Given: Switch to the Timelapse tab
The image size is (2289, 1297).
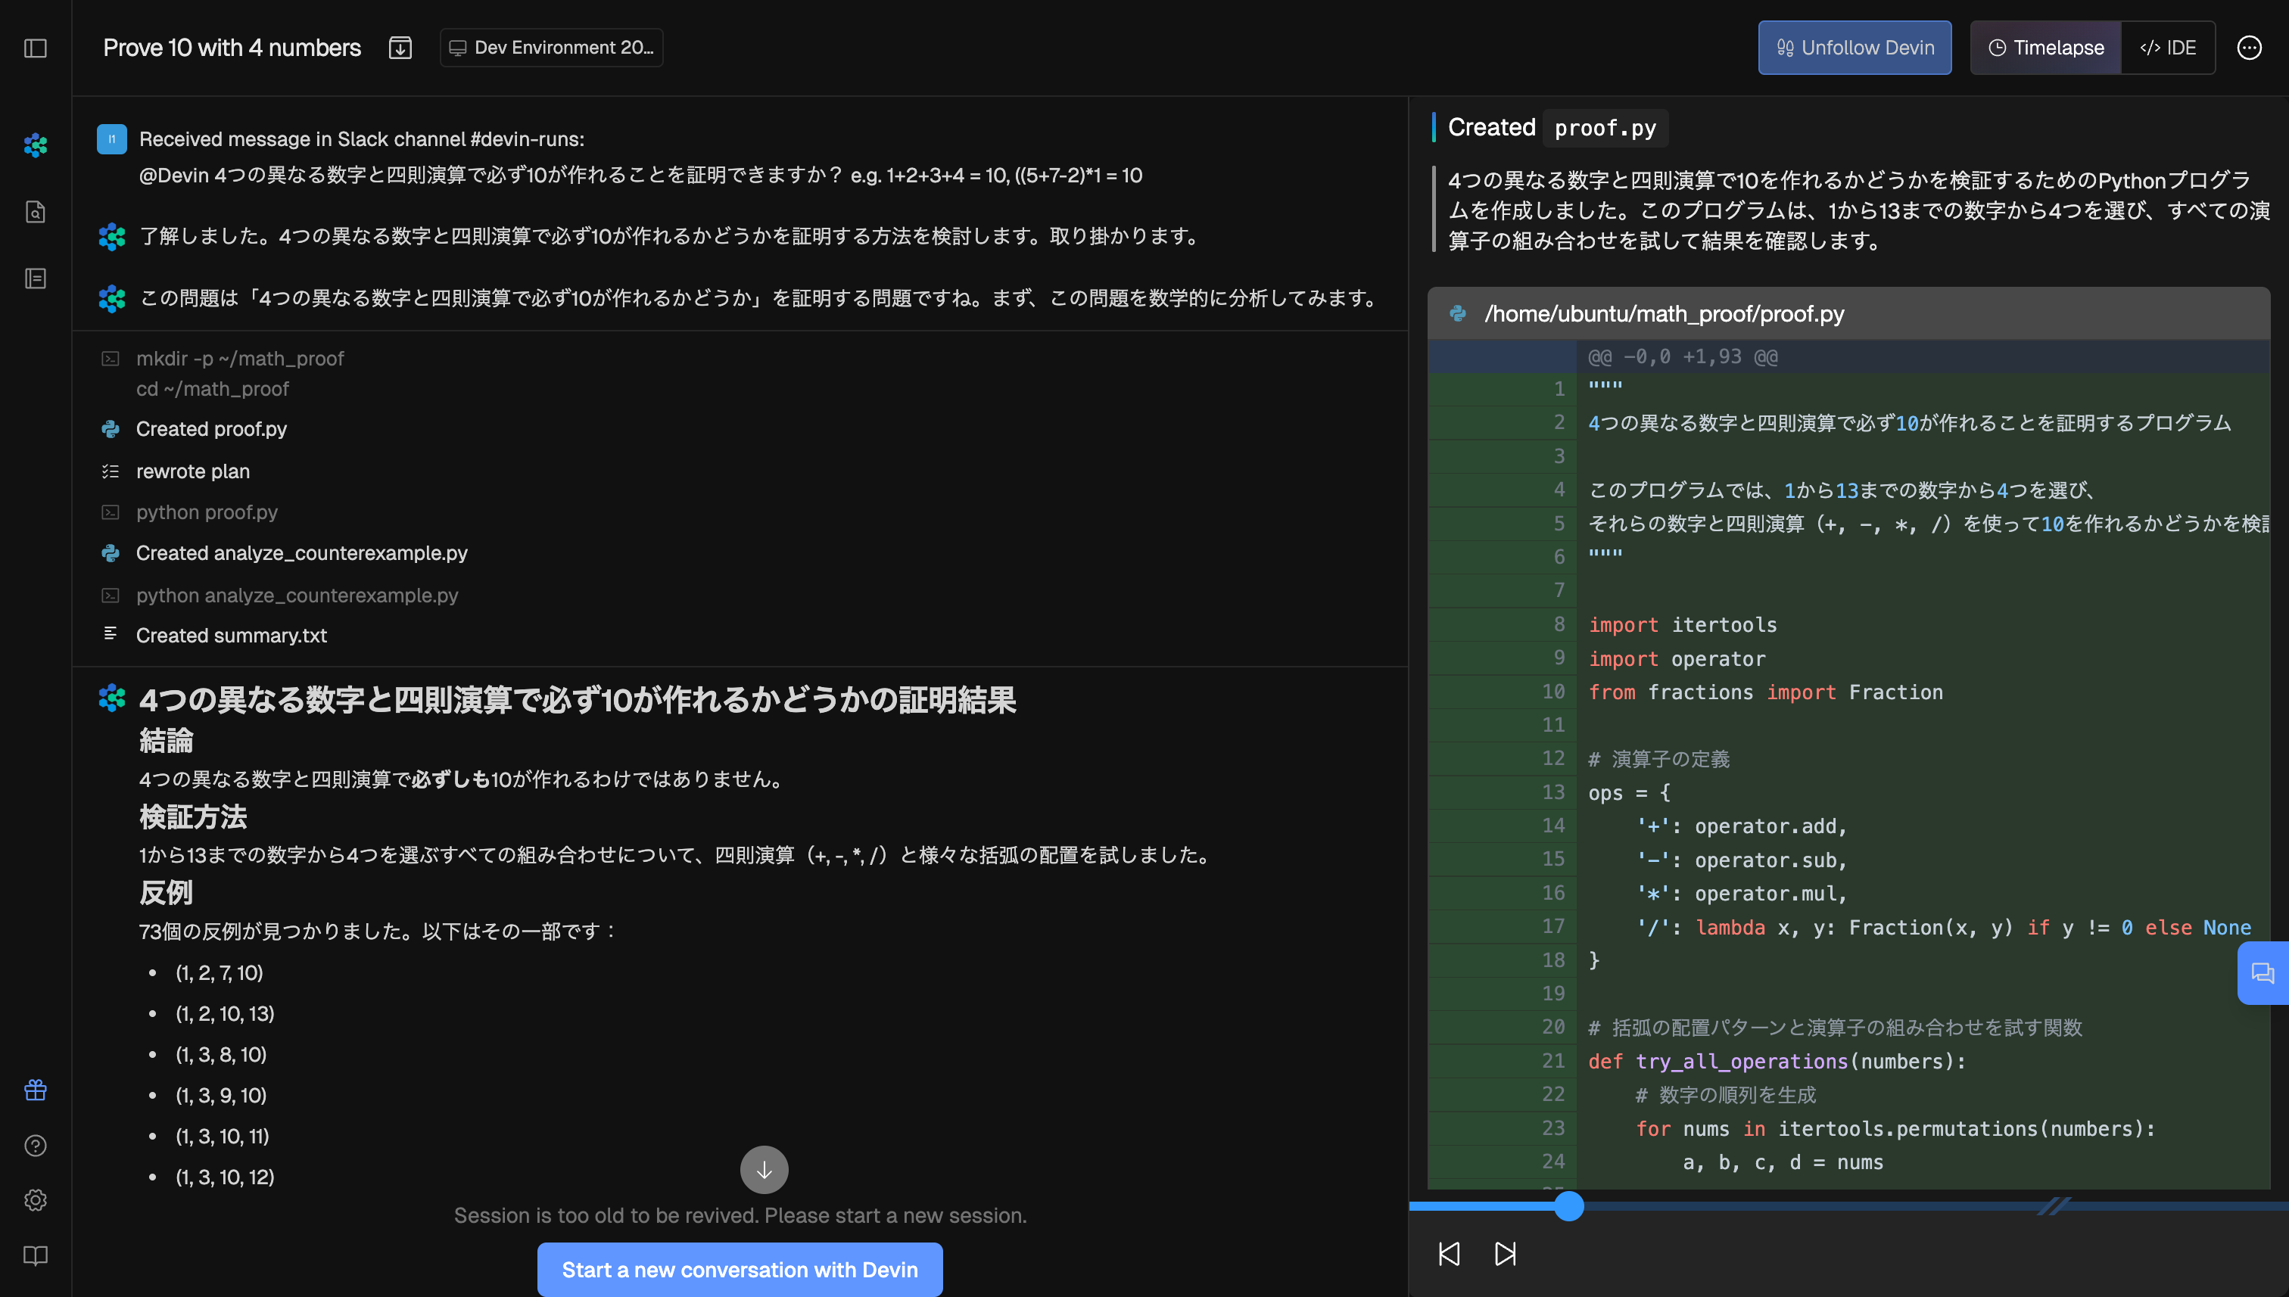Looking at the screenshot, I should tap(2046, 48).
